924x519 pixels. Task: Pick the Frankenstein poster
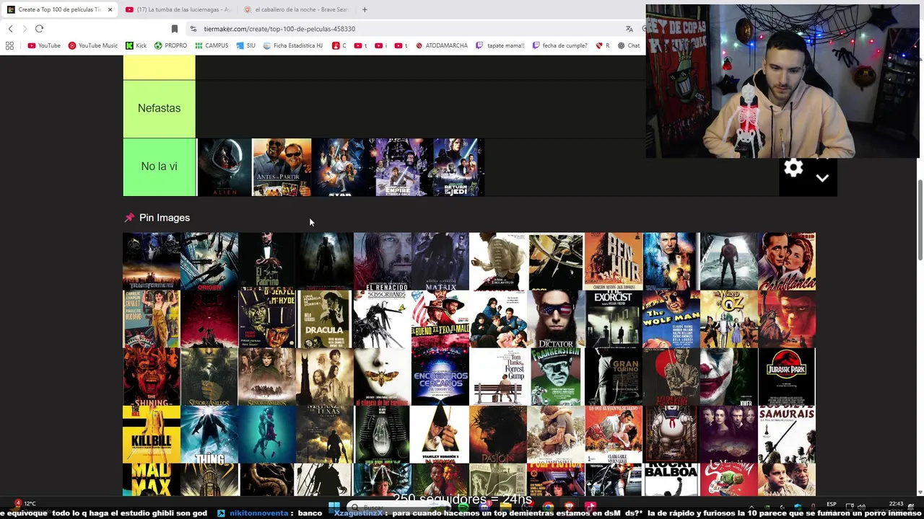(556, 376)
